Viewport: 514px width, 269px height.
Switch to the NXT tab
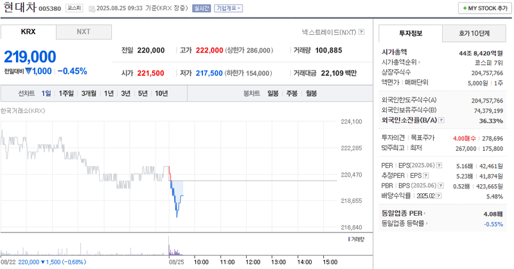coord(84,32)
